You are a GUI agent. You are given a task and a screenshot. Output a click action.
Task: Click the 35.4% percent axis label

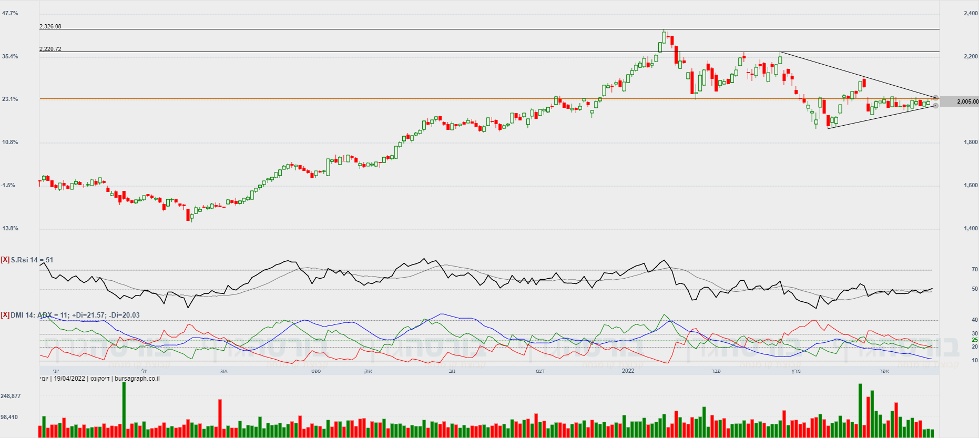[10, 56]
